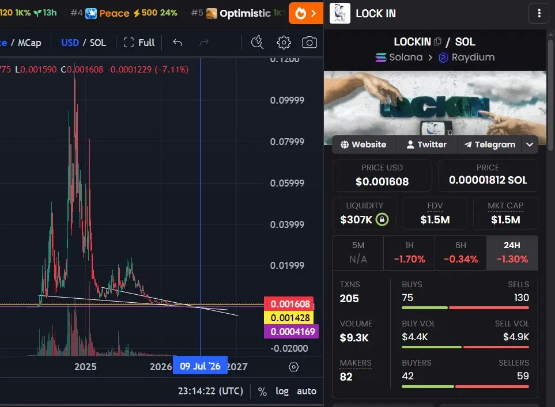Click the SELLERS count 59
This screenshot has width=555, height=407.
pos(523,376)
